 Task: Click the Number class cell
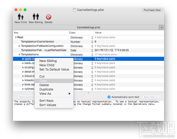coord(76,42)
